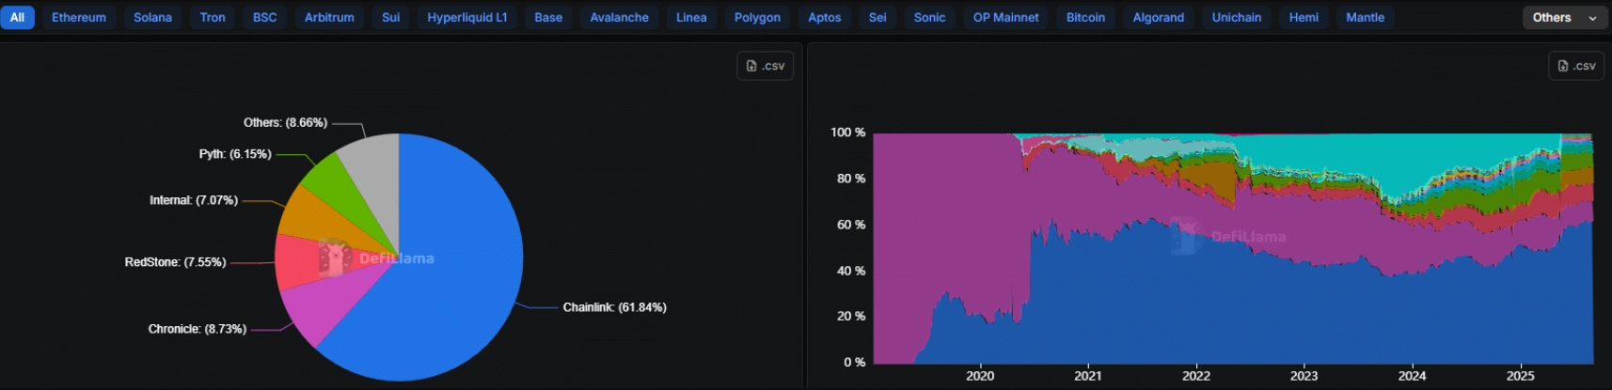The height and width of the screenshot is (390, 1612).
Task: Click the 2024 marker on time axis
Action: [x=1412, y=376]
